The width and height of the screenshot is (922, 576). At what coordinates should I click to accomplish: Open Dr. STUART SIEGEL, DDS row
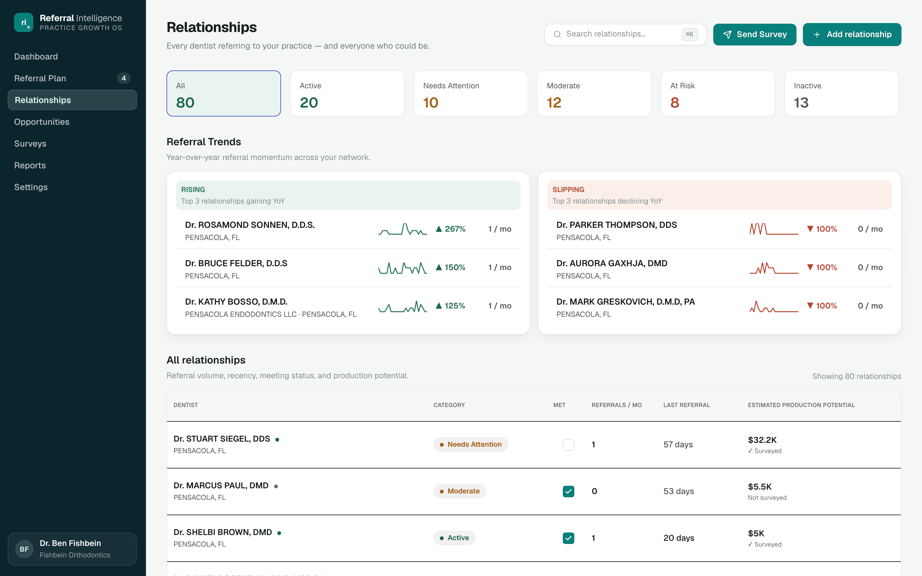pyautogui.click(x=534, y=444)
